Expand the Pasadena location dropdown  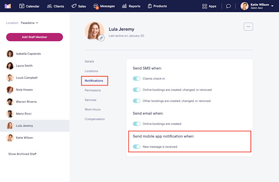29,23
